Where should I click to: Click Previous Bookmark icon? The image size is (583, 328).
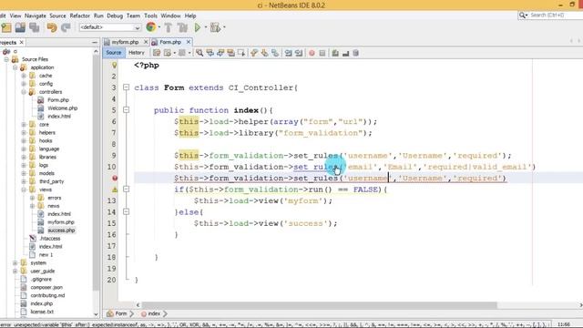254,53
